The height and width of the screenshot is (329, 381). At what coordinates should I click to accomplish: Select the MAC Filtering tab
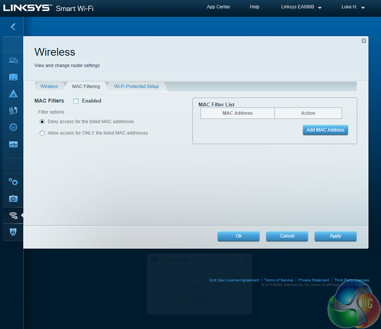click(x=86, y=87)
